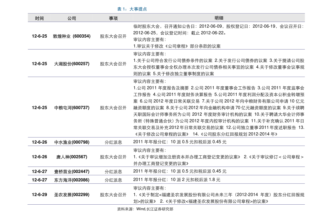This screenshot has width=328, height=217.
Task: Click first row cell under 事项
Action: [x=113, y=35]
